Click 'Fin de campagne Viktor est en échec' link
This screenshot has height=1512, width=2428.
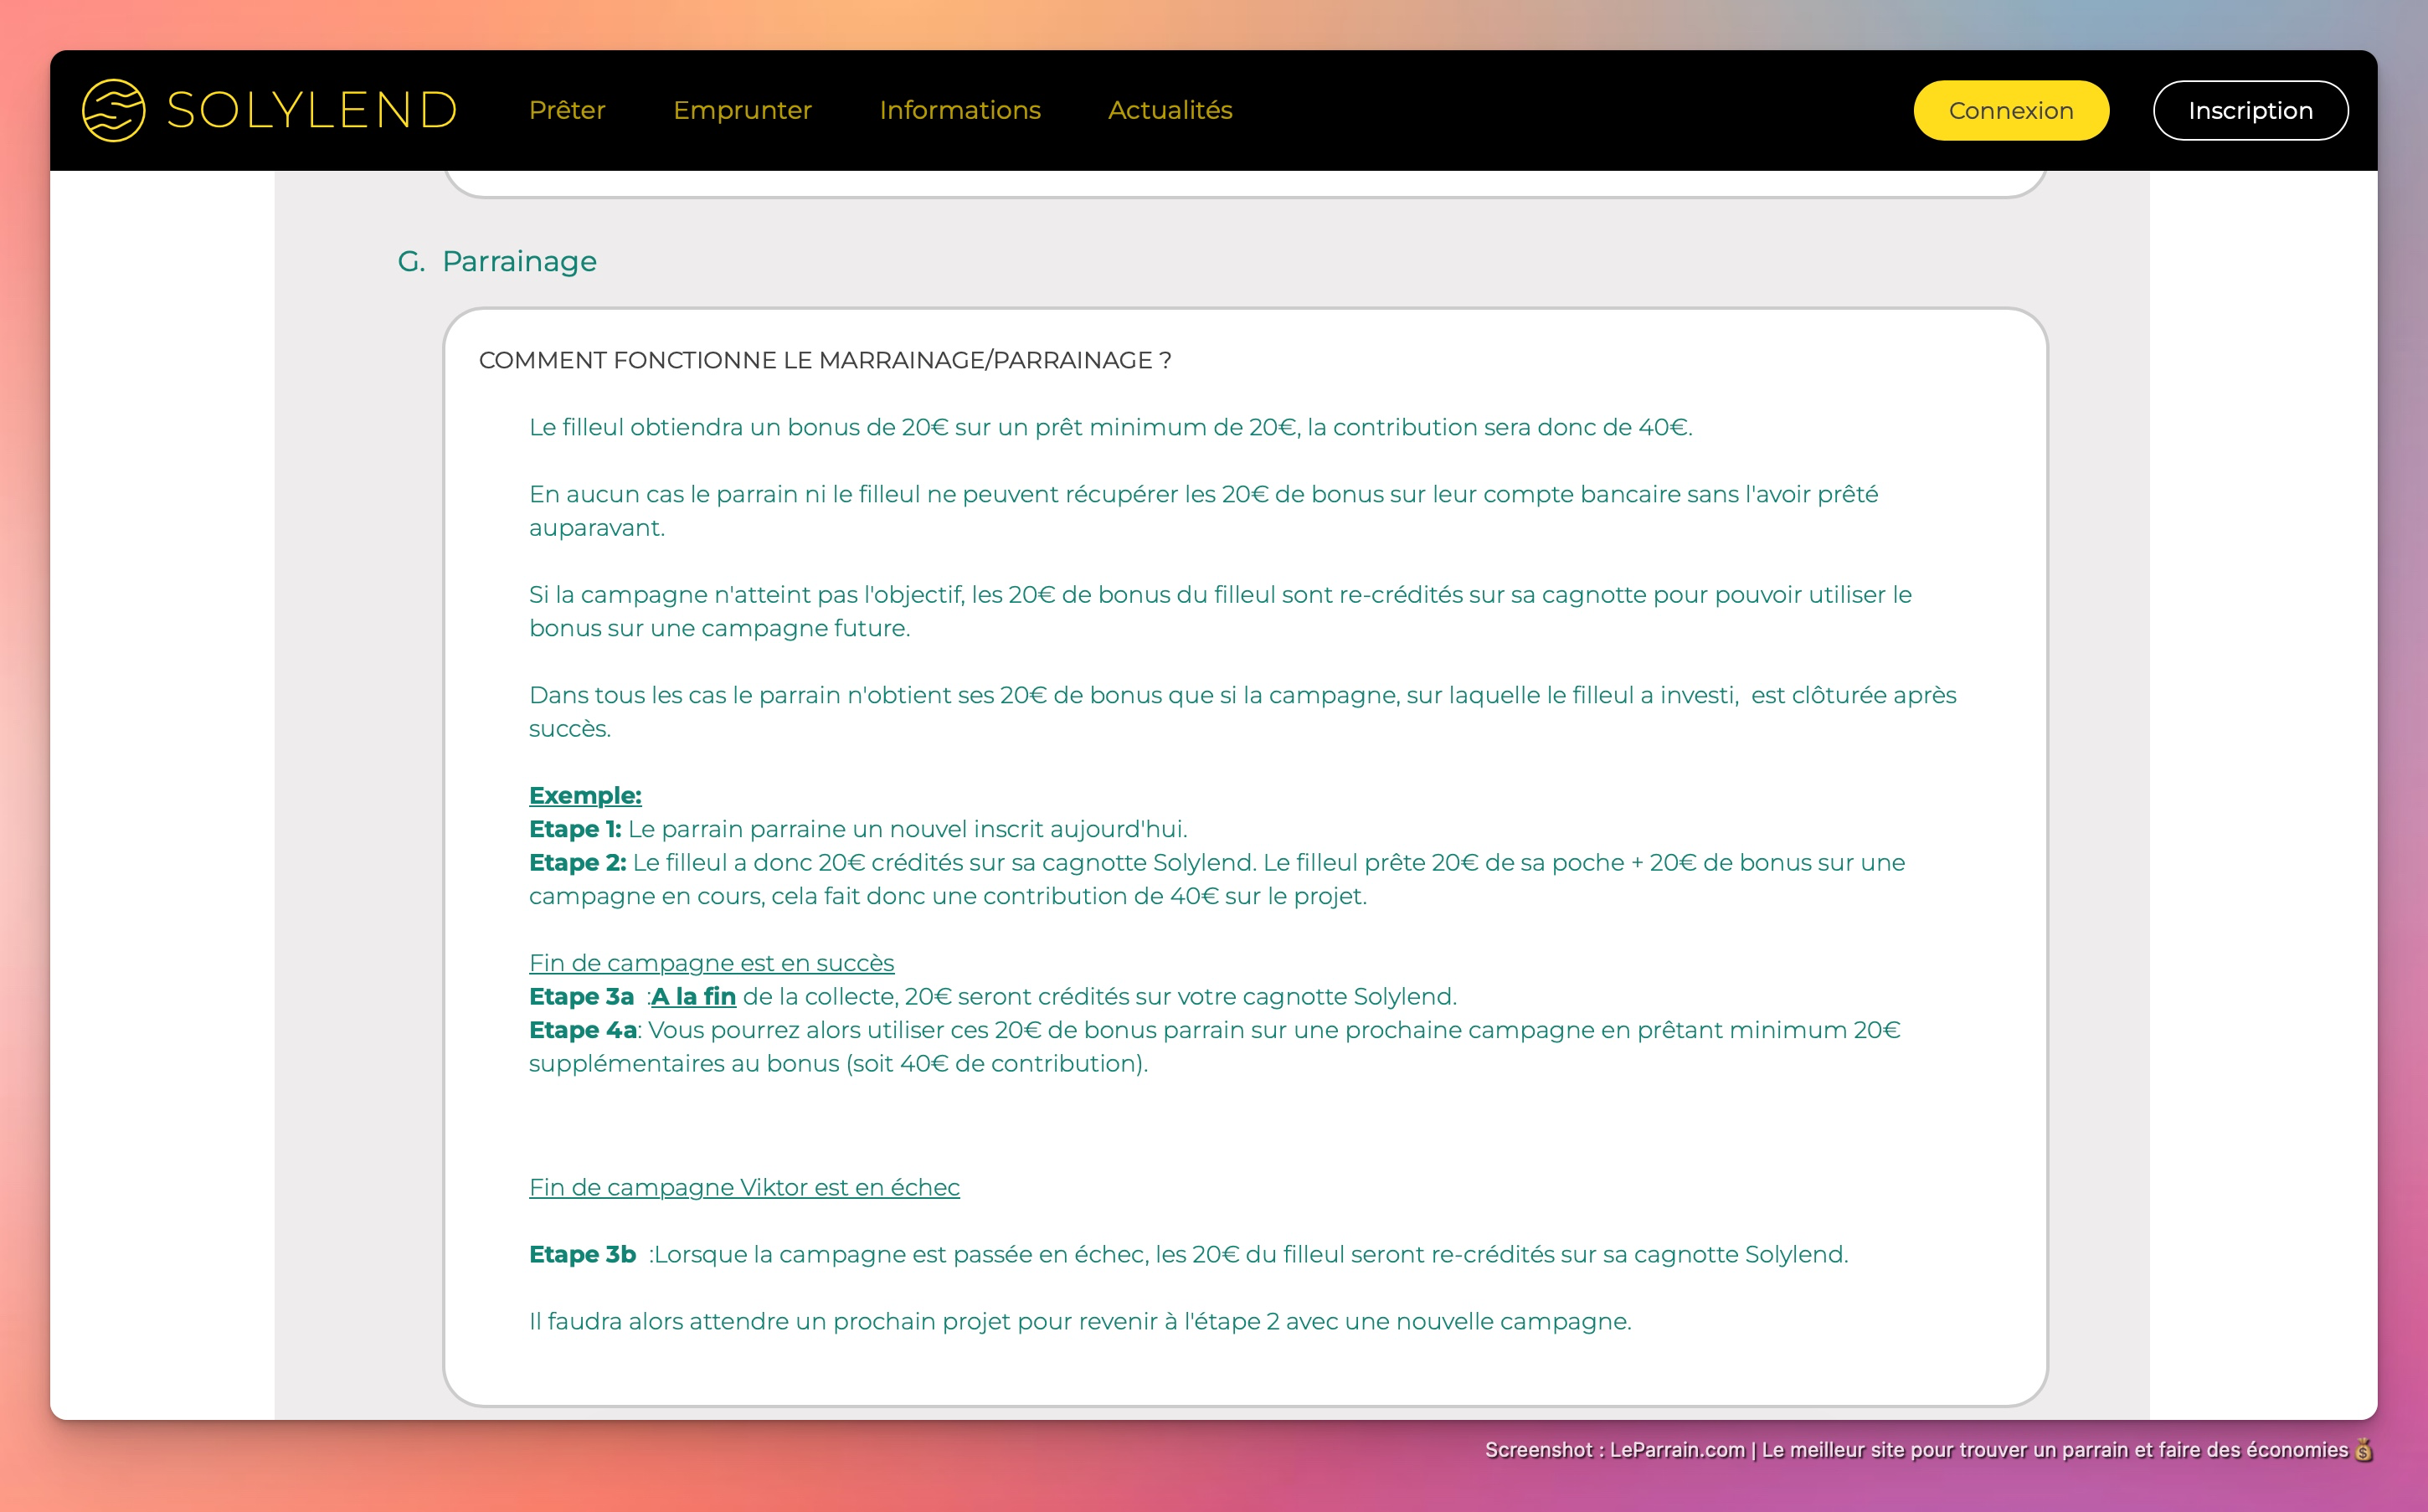pos(744,1187)
